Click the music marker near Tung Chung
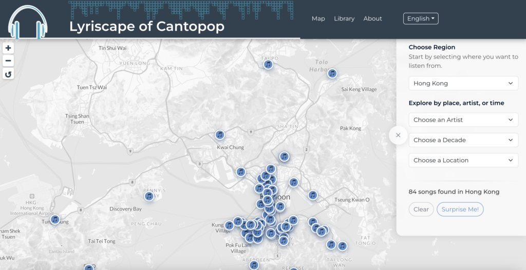526x270 pixels. (x=55, y=220)
